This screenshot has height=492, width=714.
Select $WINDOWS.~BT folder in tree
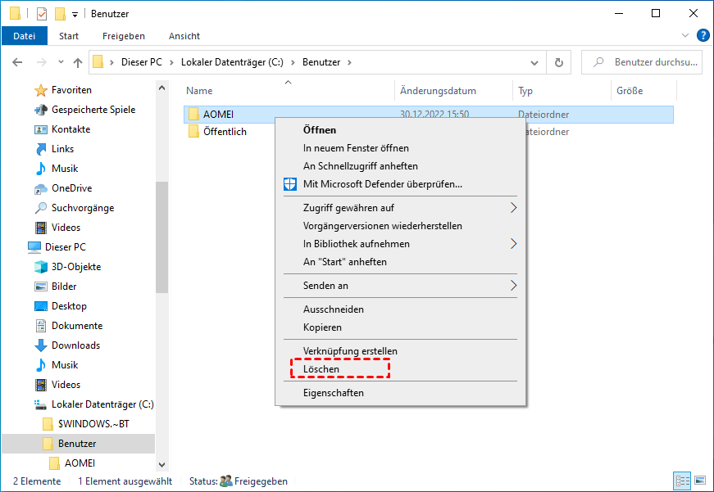click(87, 424)
